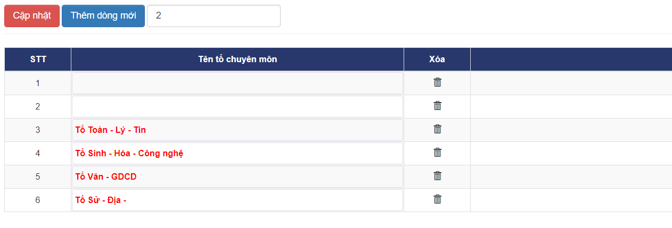Screen dimensions: 672x228
Task: Remove the Tổ Sinh - Hóa - Công nghệ row
Action: (437, 153)
